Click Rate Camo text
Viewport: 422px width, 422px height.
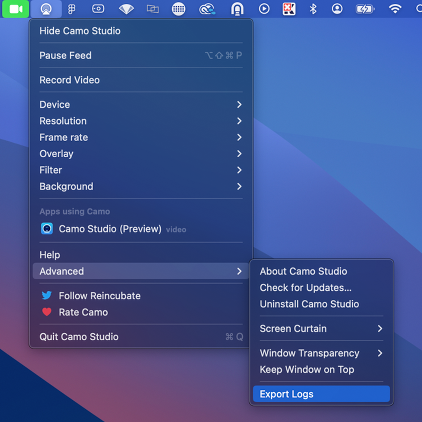click(83, 312)
